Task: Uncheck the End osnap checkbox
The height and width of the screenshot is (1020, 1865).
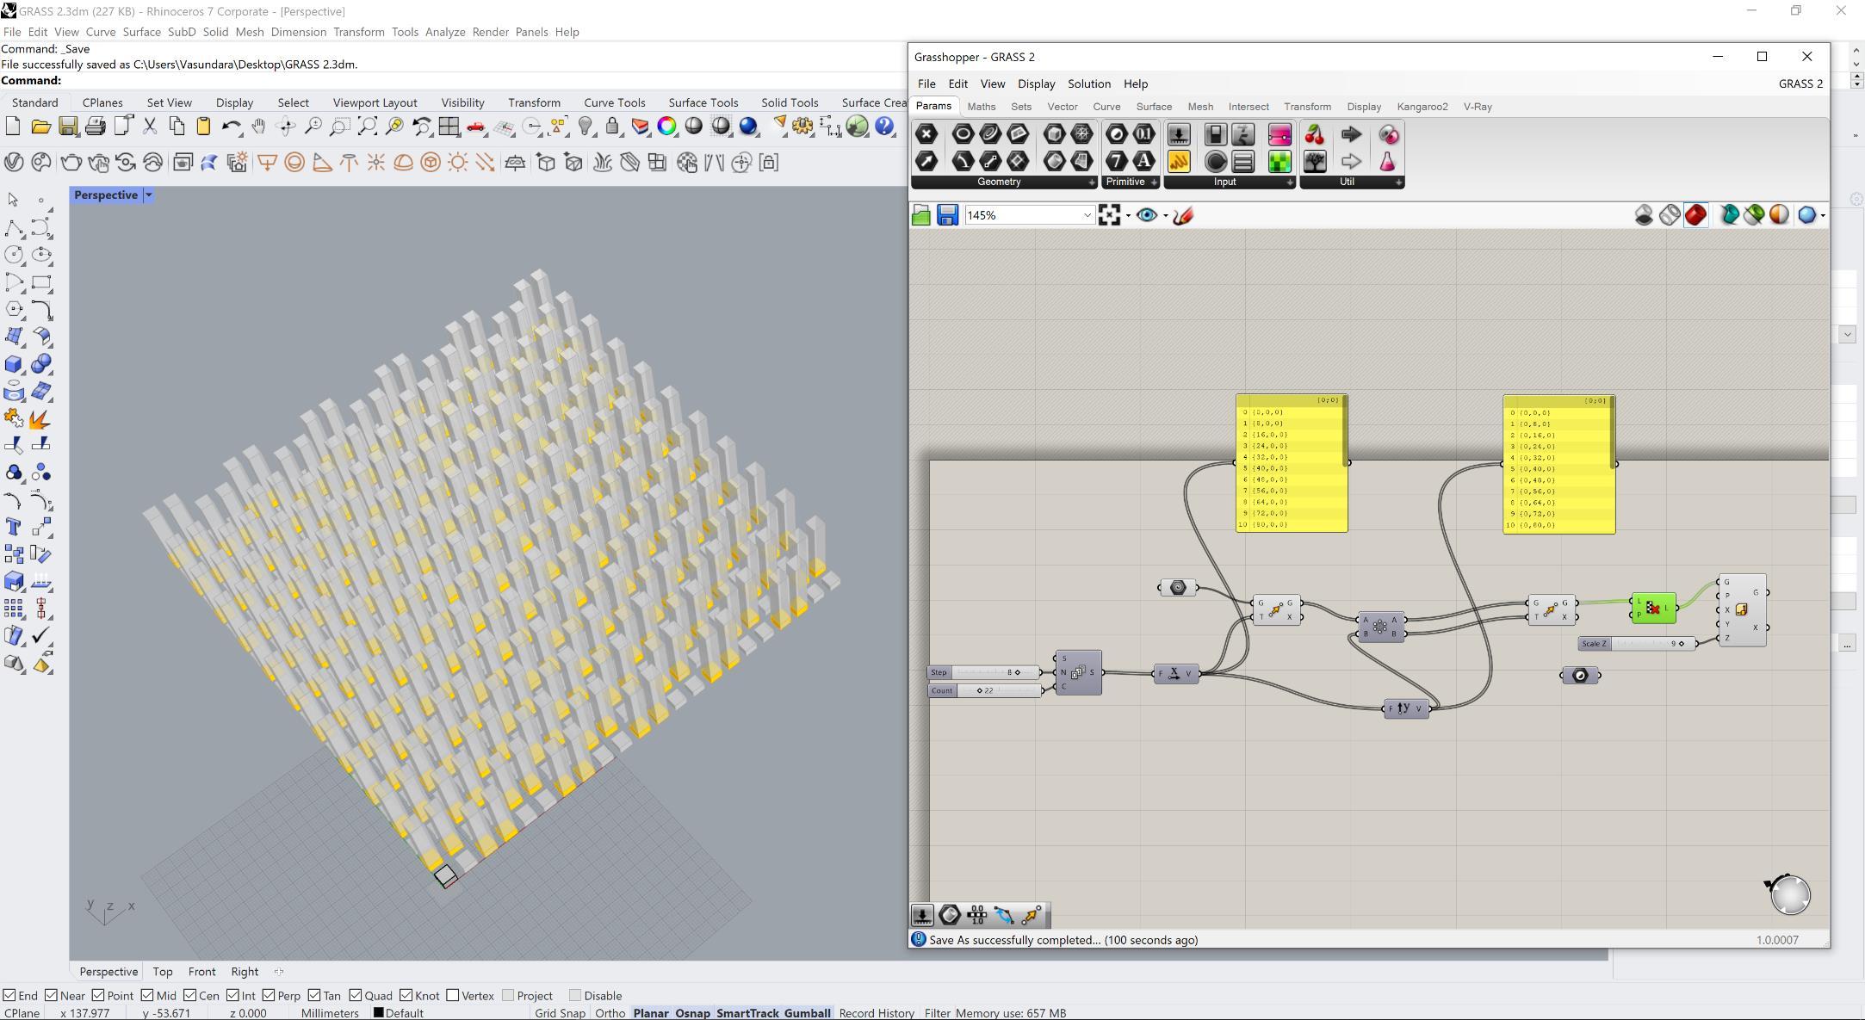Action: 9,996
